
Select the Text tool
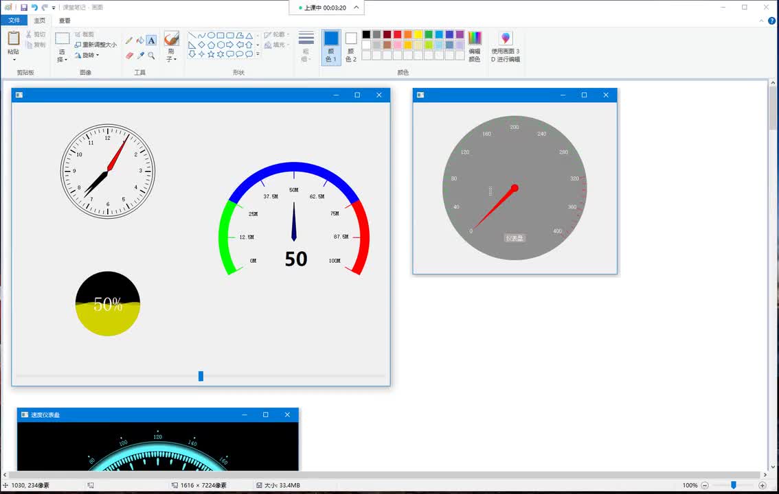tap(152, 40)
